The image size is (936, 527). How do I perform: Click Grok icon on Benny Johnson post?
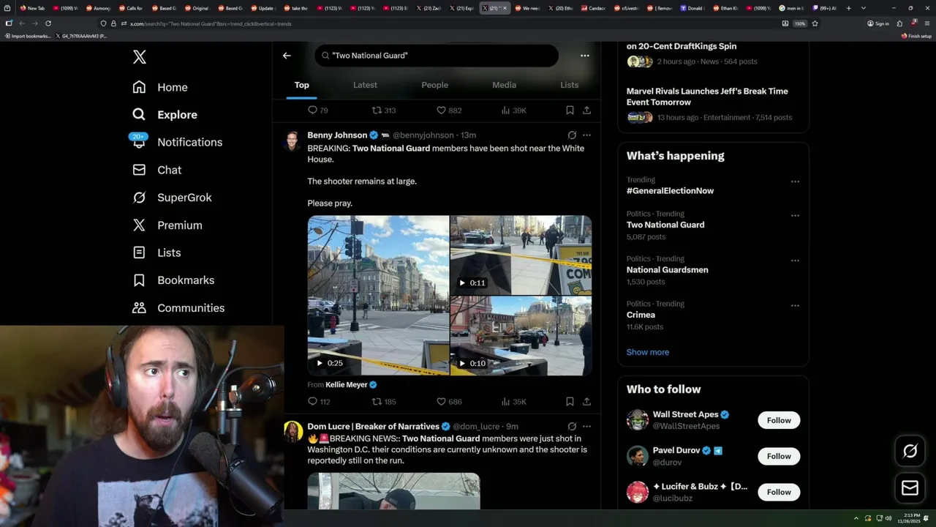[x=572, y=135]
